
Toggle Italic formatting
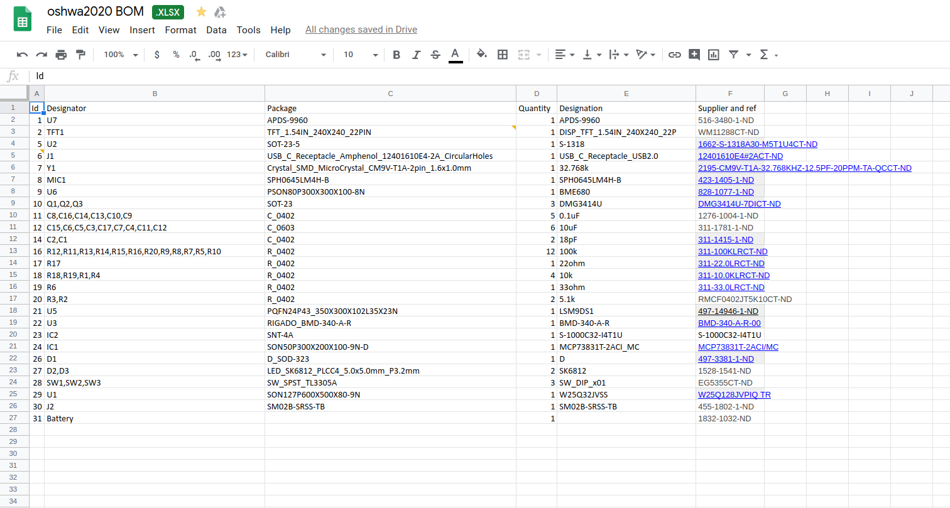coord(416,55)
